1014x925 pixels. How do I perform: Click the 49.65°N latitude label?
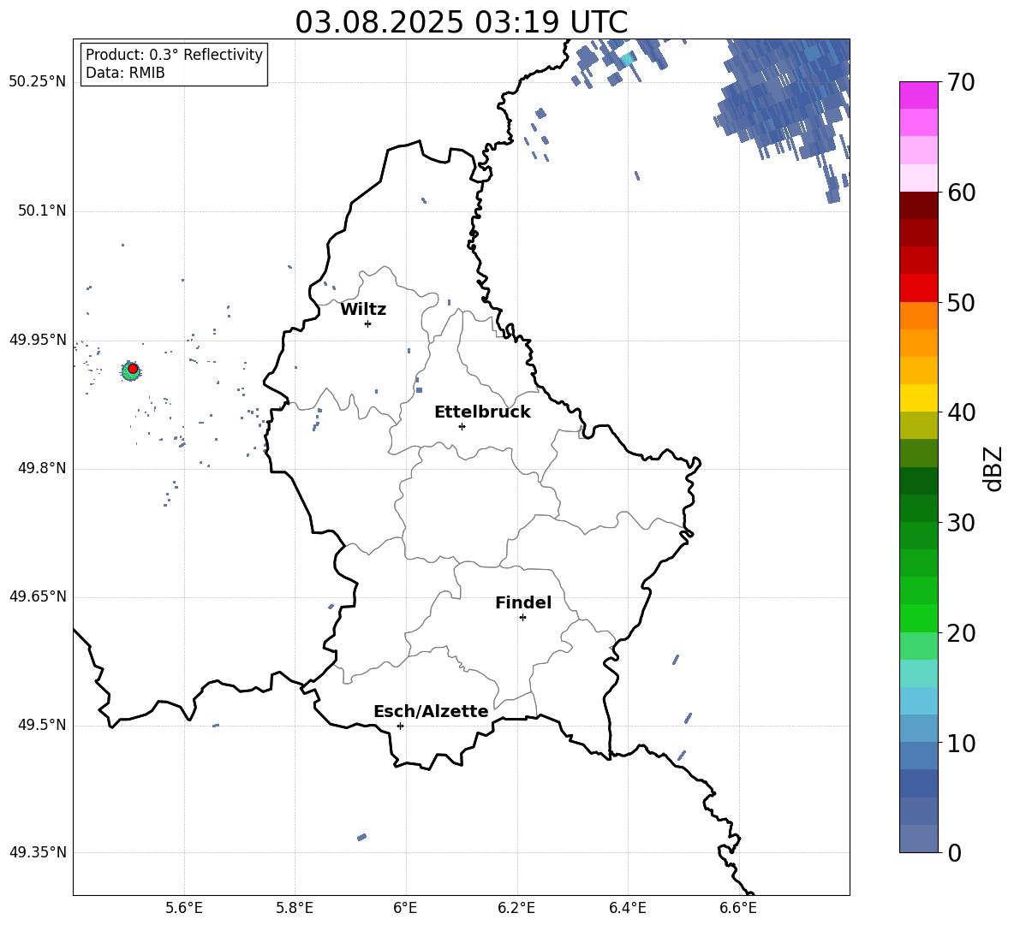tap(37, 596)
